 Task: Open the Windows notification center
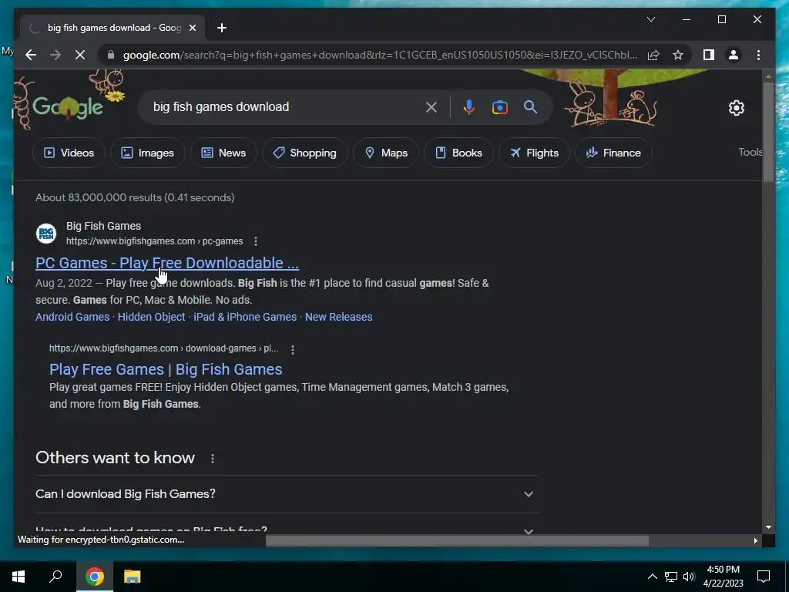click(764, 577)
